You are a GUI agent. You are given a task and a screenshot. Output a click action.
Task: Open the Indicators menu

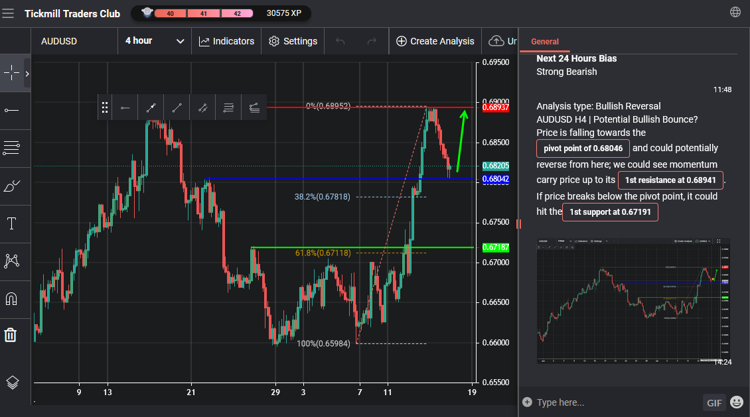227,41
